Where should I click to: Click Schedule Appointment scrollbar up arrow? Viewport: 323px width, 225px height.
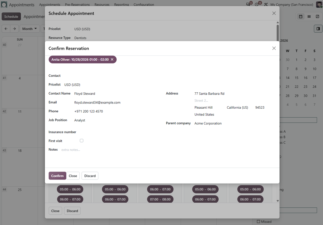278,23
